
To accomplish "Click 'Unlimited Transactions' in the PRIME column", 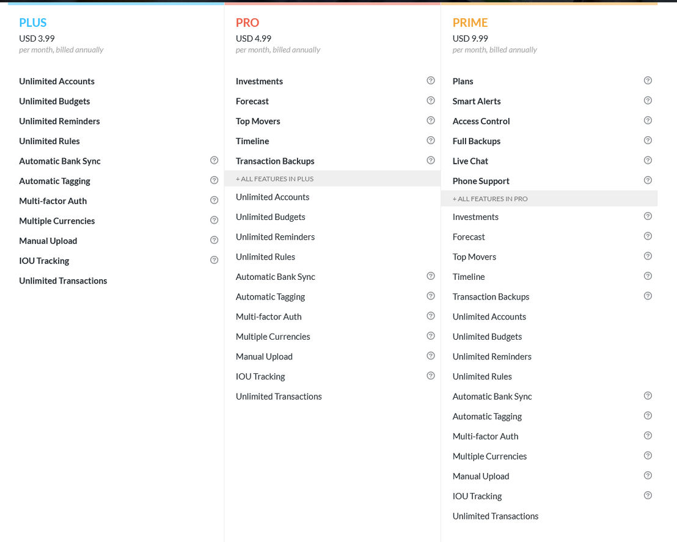I will pos(496,516).
